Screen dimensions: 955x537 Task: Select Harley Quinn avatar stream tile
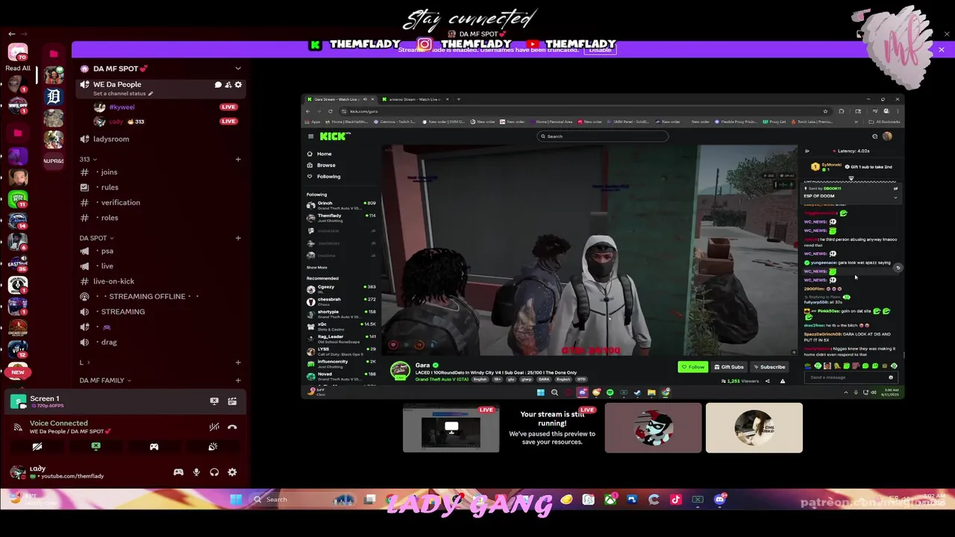click(653, 428)
